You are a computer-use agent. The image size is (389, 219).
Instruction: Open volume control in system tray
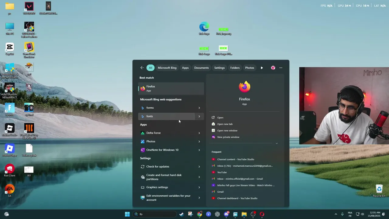click(x=362, y=214)
